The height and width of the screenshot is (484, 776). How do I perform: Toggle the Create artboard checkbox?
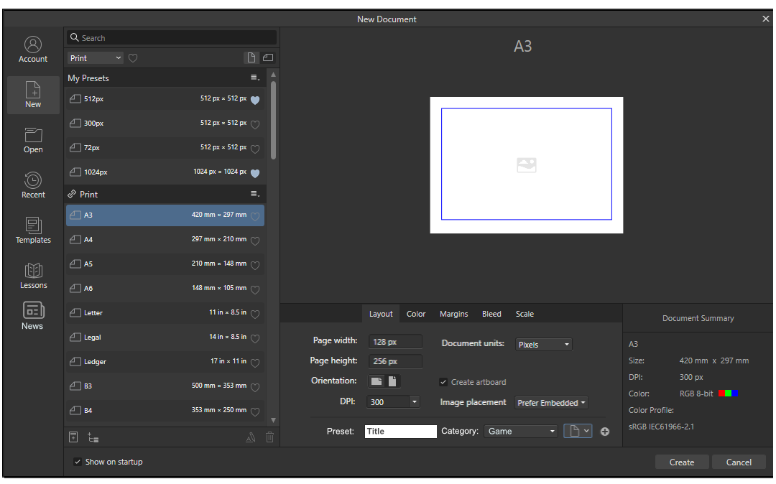pyautogui.click(x=443, y=382)
